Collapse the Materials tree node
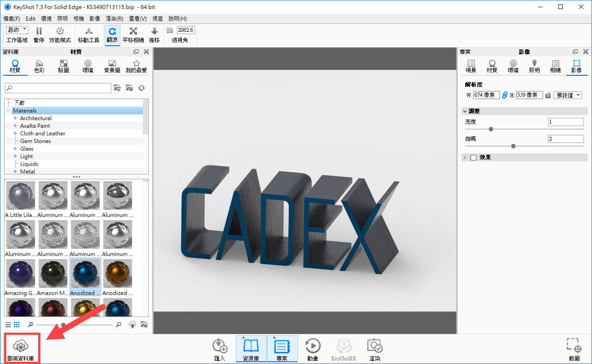Image resolution: width=592 pixels, height=364 pixels. (x=8, y=111)
